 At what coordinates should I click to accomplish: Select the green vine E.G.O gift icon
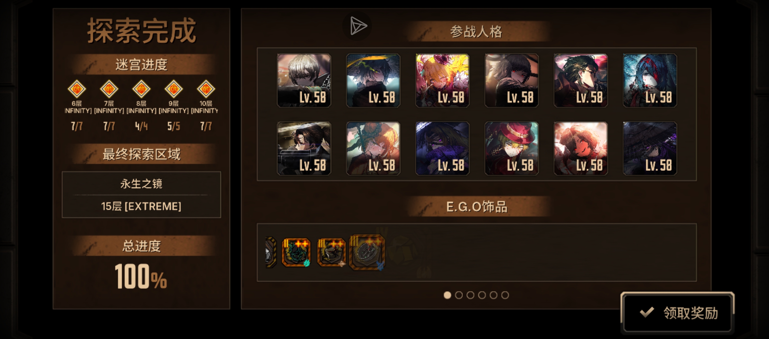click(296, 252)
